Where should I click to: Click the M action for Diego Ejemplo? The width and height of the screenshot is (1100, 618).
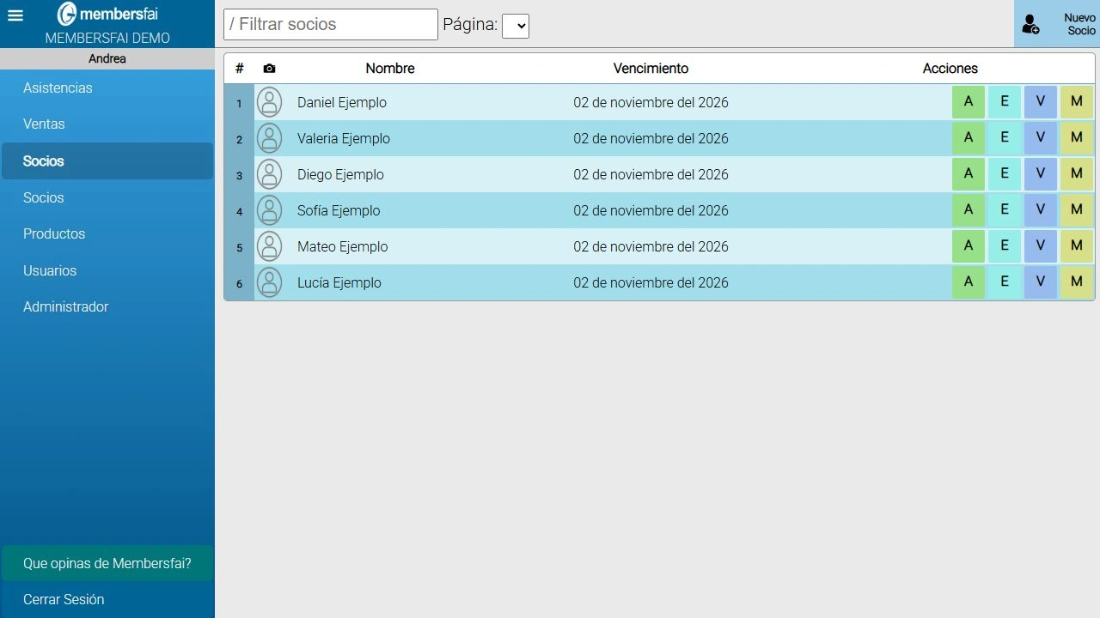(1077, 174)
